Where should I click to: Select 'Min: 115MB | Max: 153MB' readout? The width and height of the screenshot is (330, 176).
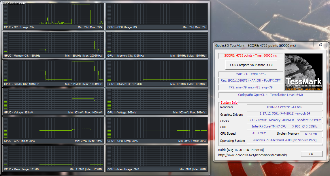click(x=86, y=169)
